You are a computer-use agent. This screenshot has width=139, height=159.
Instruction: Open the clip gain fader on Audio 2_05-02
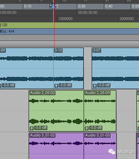32,128
